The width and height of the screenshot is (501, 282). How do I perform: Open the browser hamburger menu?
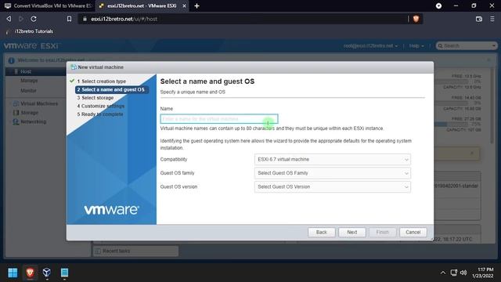tap(492, 19)
